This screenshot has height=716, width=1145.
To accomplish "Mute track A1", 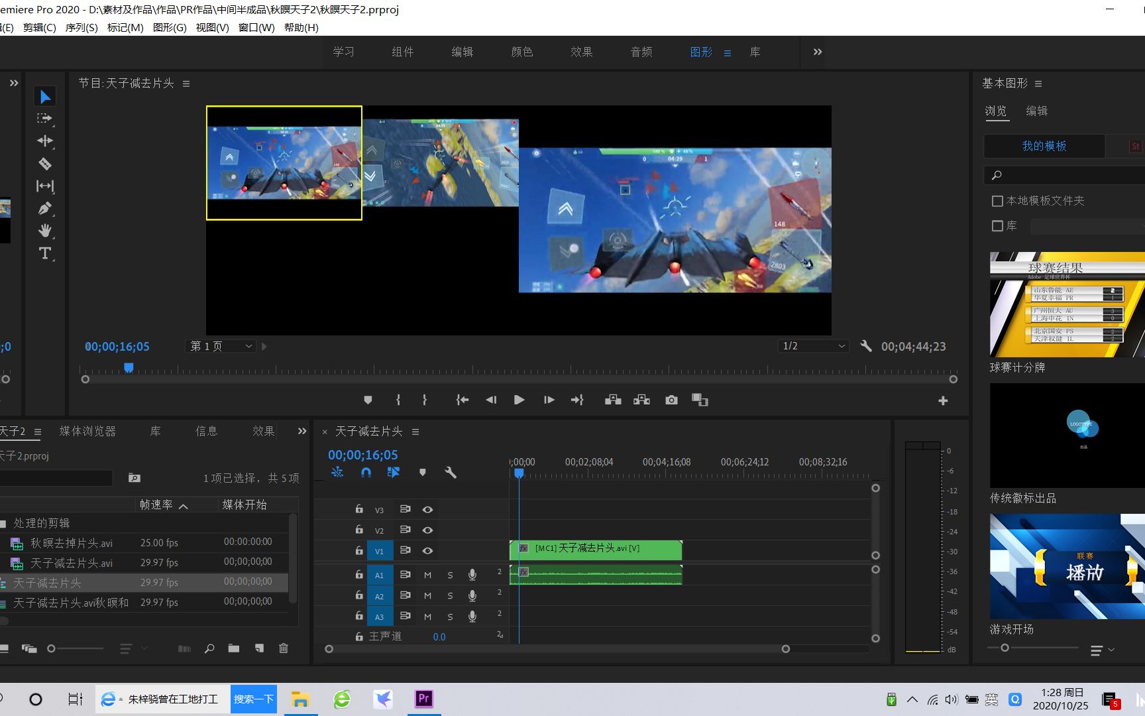I will 427,575.
